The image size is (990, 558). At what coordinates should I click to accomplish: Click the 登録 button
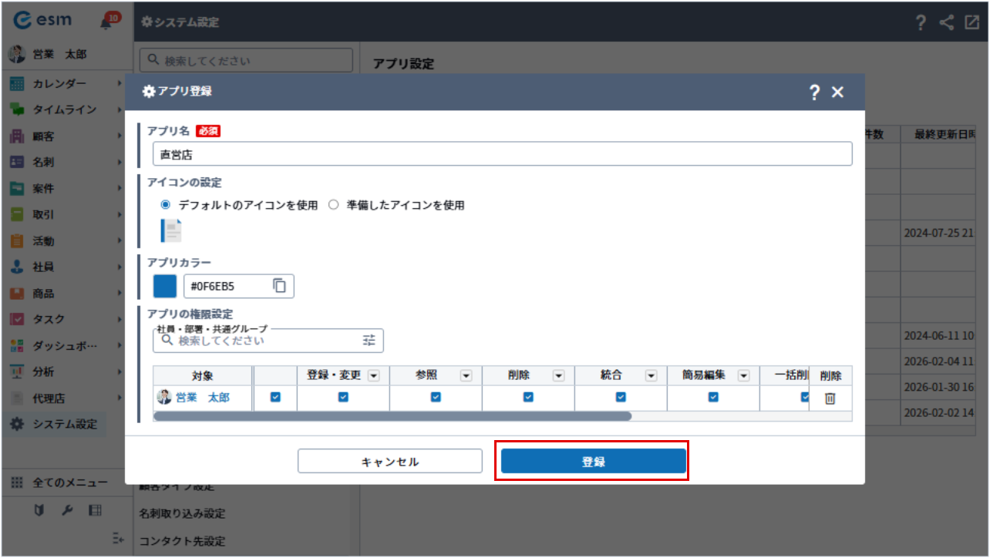point(593,461)
